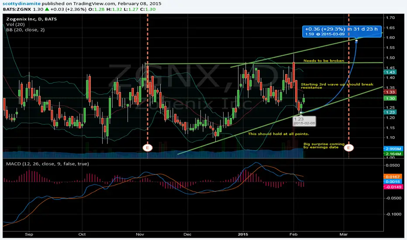Click the 0.0500 MACD axis value
Image resolution: width=407 pixels, height=240 pixels.
393,165
